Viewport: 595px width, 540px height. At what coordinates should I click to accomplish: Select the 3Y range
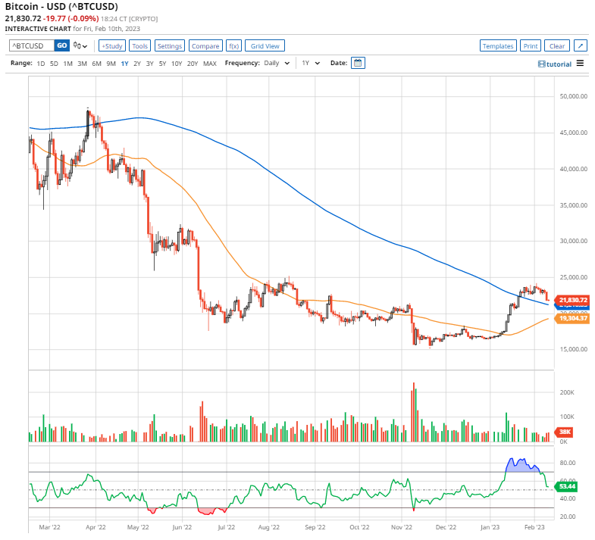click(x=150, y=64)
